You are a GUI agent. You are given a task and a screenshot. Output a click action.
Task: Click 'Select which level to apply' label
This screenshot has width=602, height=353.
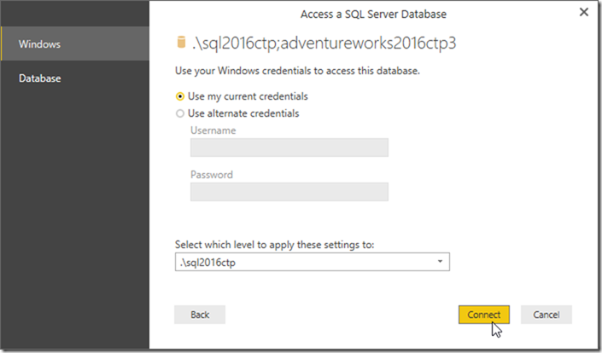274,245
